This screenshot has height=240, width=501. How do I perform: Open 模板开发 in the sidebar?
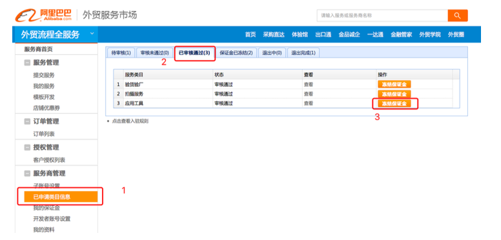[44, 97]
